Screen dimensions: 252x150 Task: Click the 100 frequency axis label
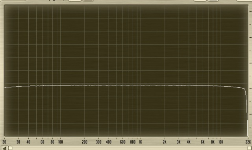coord(60,142)
